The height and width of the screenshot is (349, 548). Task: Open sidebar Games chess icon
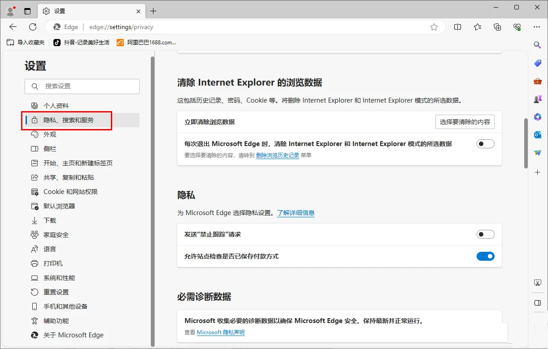pos(537,99)
